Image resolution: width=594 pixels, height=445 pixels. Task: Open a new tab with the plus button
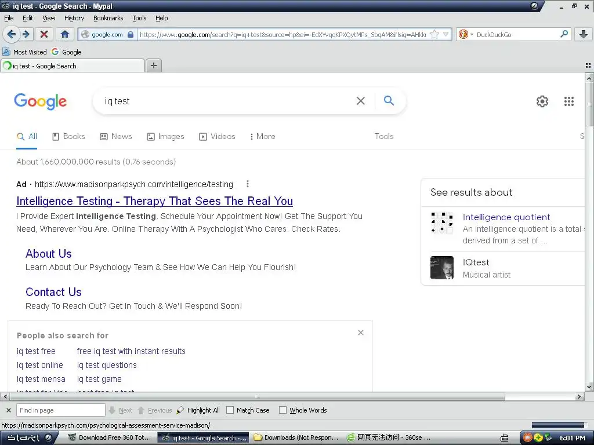pyautogui.click(x=153, y=65)
